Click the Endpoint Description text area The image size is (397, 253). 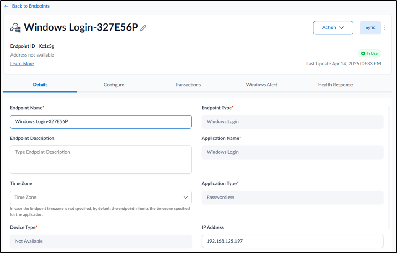click(101, 160)
